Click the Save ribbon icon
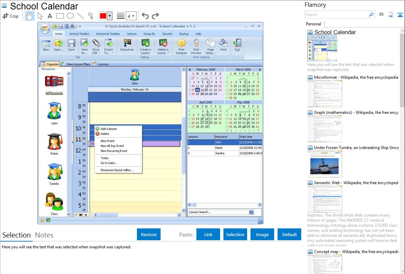Viewport: 405px width, 274px height. click(x=71, y=45)
